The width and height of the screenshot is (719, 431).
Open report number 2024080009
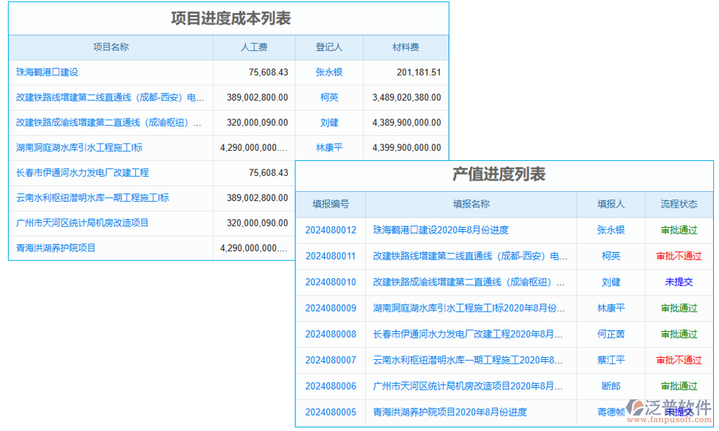click(x=330, y=308)
